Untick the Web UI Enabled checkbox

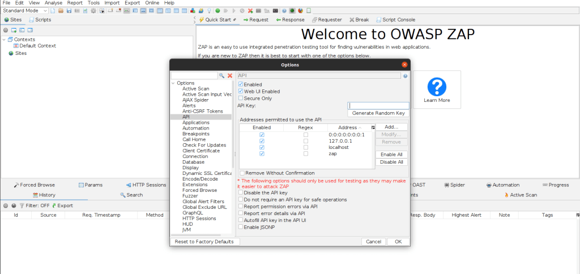241,91
